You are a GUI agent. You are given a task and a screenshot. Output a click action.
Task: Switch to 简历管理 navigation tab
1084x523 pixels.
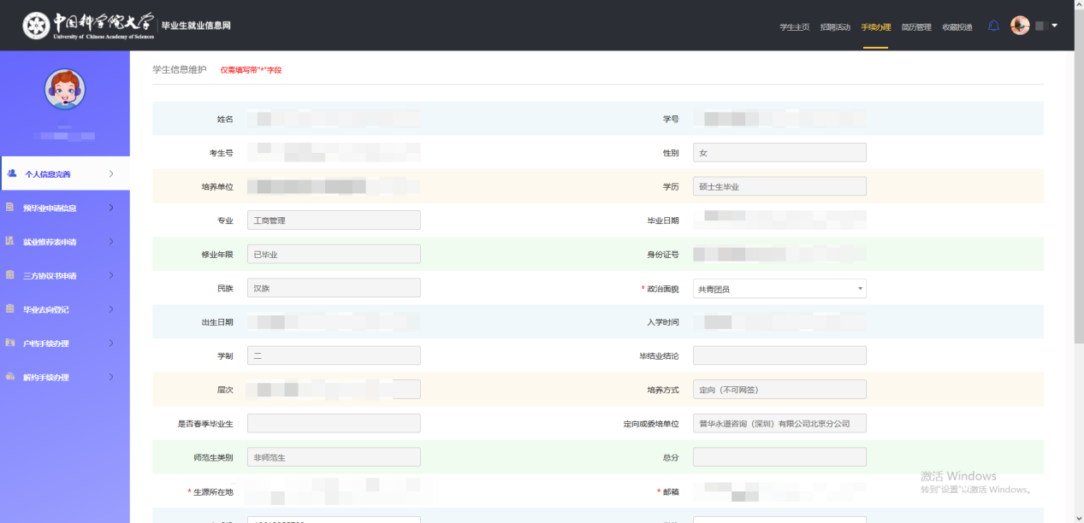916,27
